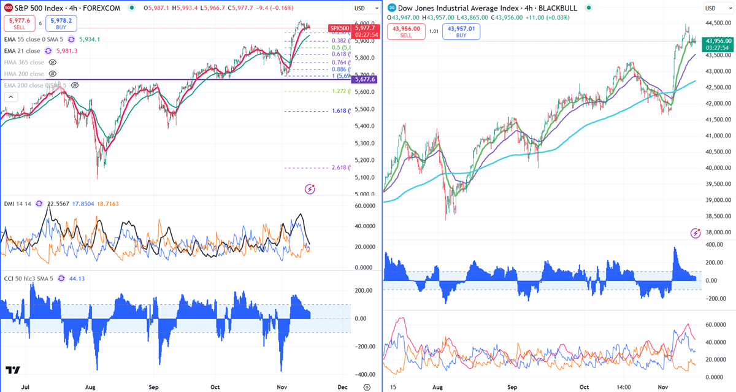This screenshot has height=392, width=736.
Task: Click the 0.886 Fibonacci level label
Action: (x=341, y=70)
